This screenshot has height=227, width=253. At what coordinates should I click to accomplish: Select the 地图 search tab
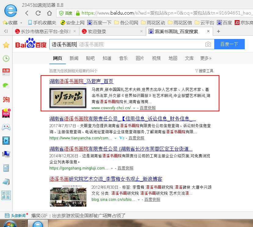tap(173, 58)
